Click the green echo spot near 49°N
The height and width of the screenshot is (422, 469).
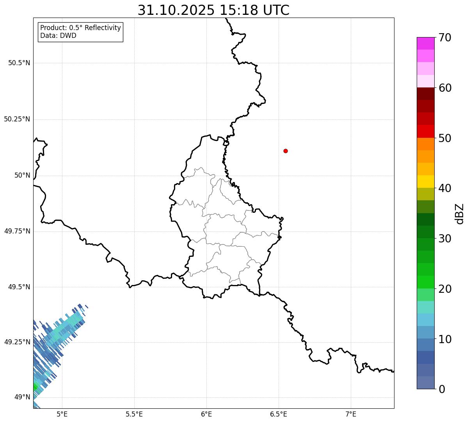point(36,386)
